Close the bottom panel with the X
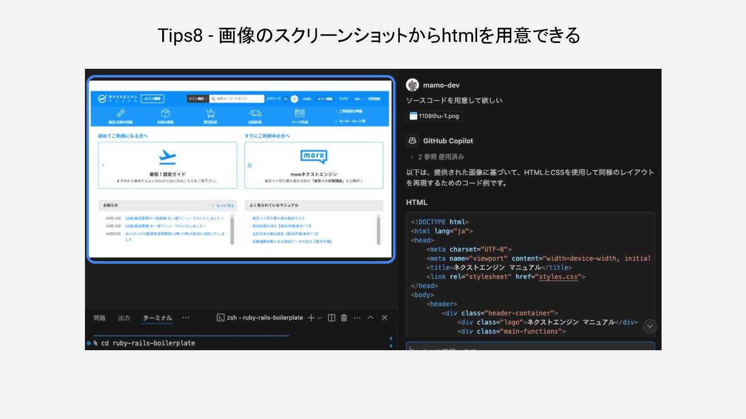Viewport: 746px width, 419px height. pyautogui.click(x=384, y=318)
